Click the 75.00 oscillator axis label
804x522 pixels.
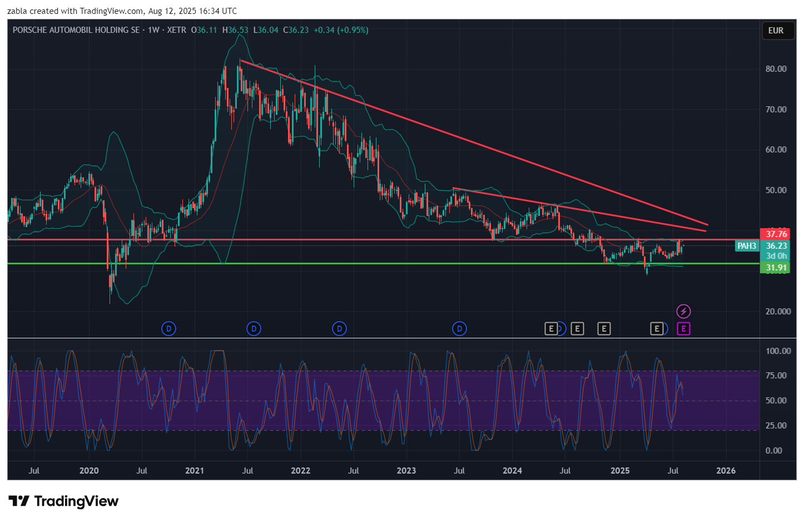[776, 376]
